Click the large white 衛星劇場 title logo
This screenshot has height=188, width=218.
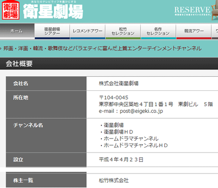[53, 11]
